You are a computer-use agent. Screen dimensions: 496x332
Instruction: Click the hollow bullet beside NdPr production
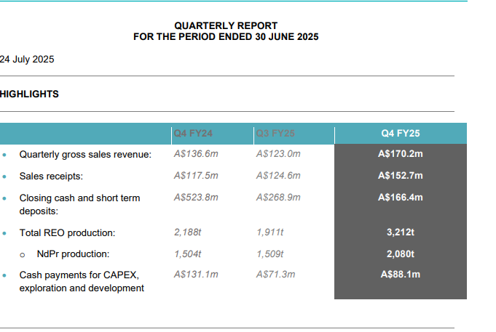(x=23, y=255)
